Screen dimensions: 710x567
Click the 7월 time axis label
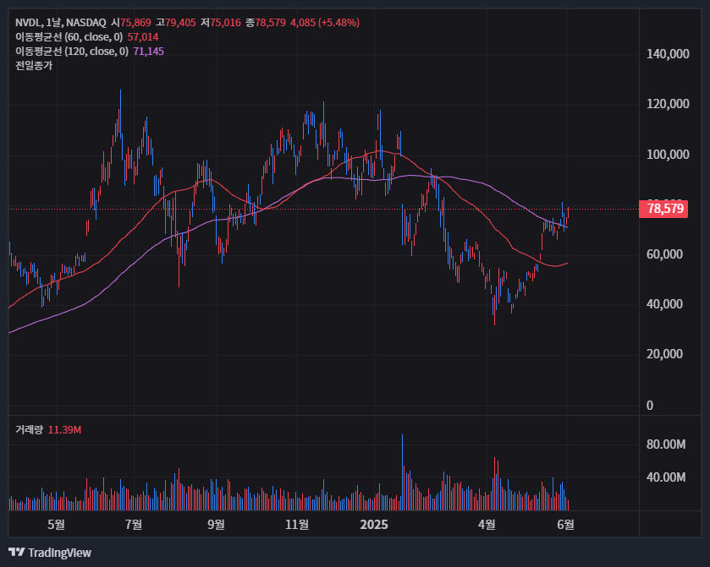[x=134, y=525]
